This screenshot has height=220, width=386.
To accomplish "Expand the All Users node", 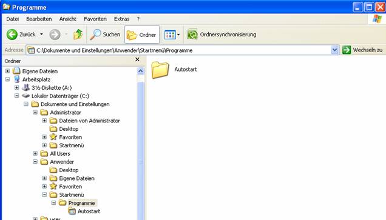I will 35,153.
